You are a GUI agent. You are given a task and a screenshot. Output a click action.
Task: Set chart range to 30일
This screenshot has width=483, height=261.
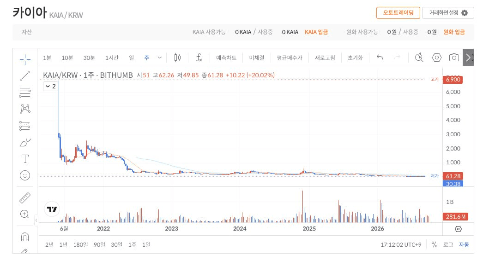point(116,245)
